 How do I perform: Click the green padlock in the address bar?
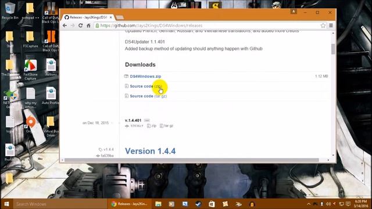click(97, 26)
